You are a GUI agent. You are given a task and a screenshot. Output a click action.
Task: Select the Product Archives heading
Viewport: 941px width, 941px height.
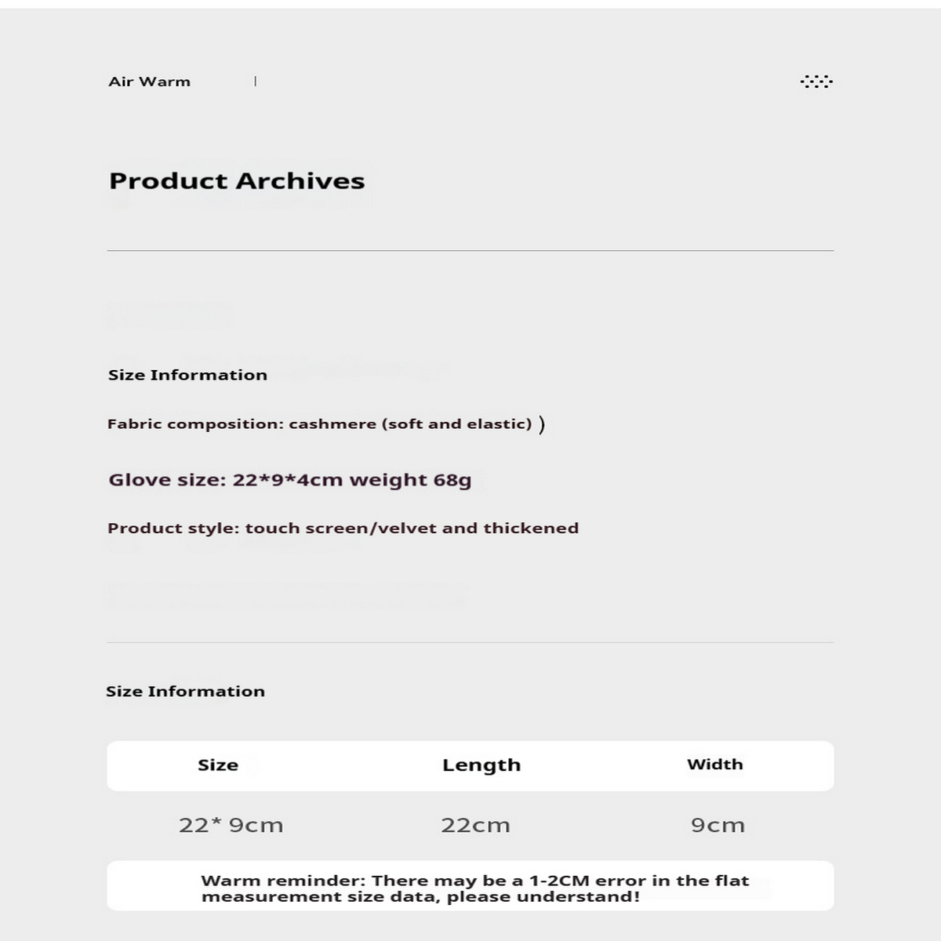237,181
